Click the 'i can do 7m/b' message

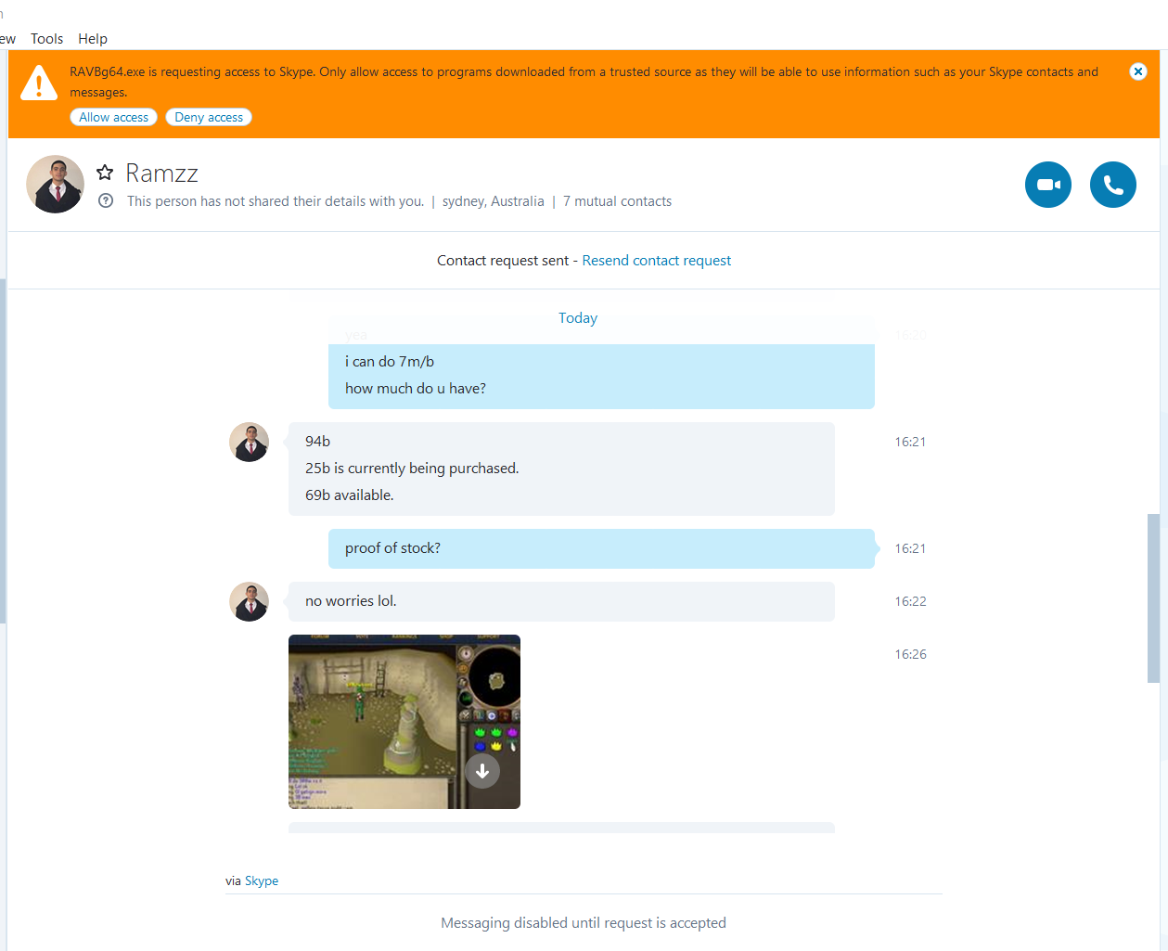click(x=390, y=362)
